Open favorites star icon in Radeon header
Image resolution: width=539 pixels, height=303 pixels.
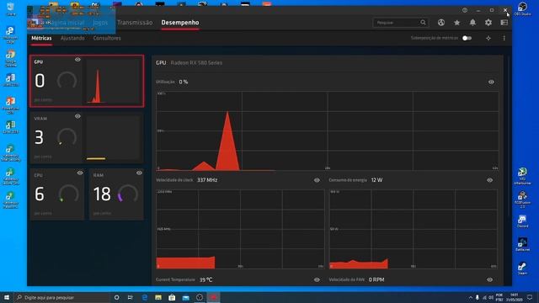(x=456, y=23)
